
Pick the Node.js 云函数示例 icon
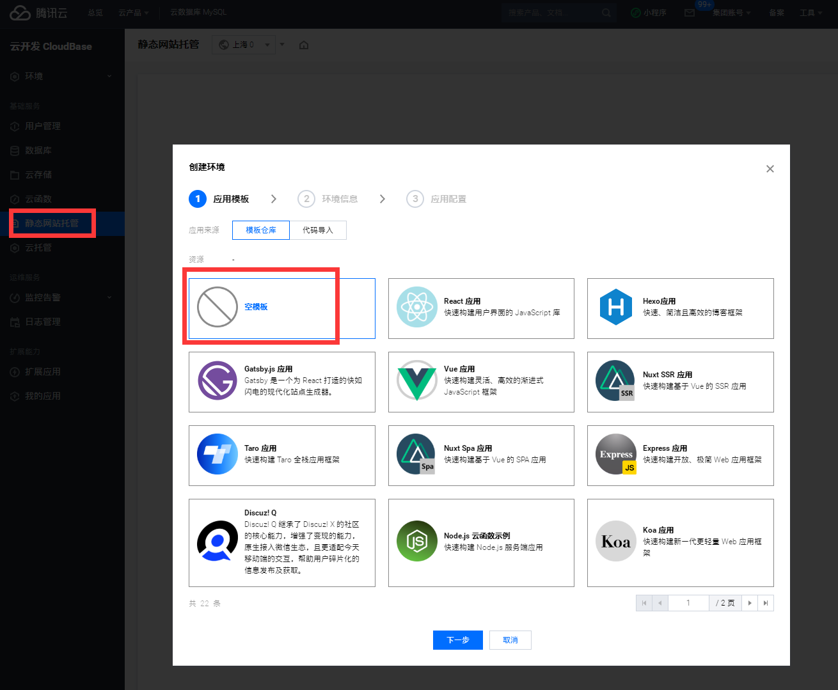click(x=417, y=541)
